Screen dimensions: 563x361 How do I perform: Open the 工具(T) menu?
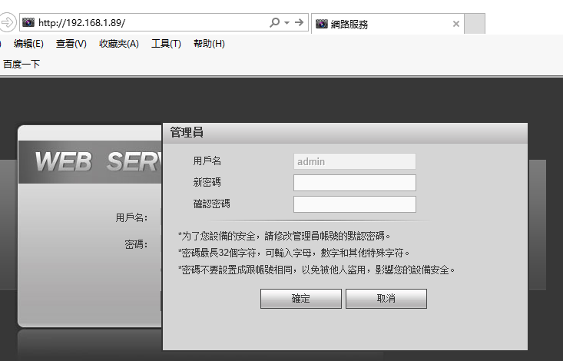pos(166,44)
